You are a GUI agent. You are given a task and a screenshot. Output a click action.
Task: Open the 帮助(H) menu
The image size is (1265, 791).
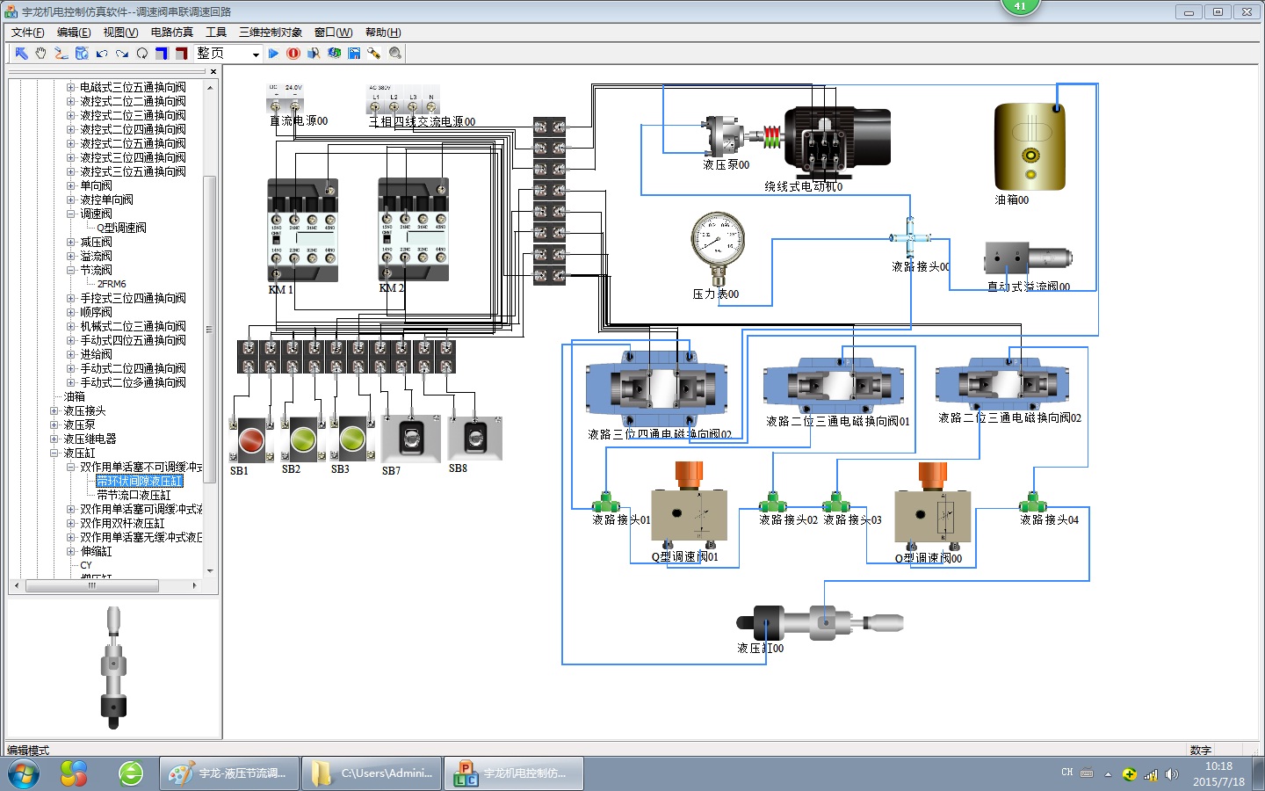pos(383,33)
